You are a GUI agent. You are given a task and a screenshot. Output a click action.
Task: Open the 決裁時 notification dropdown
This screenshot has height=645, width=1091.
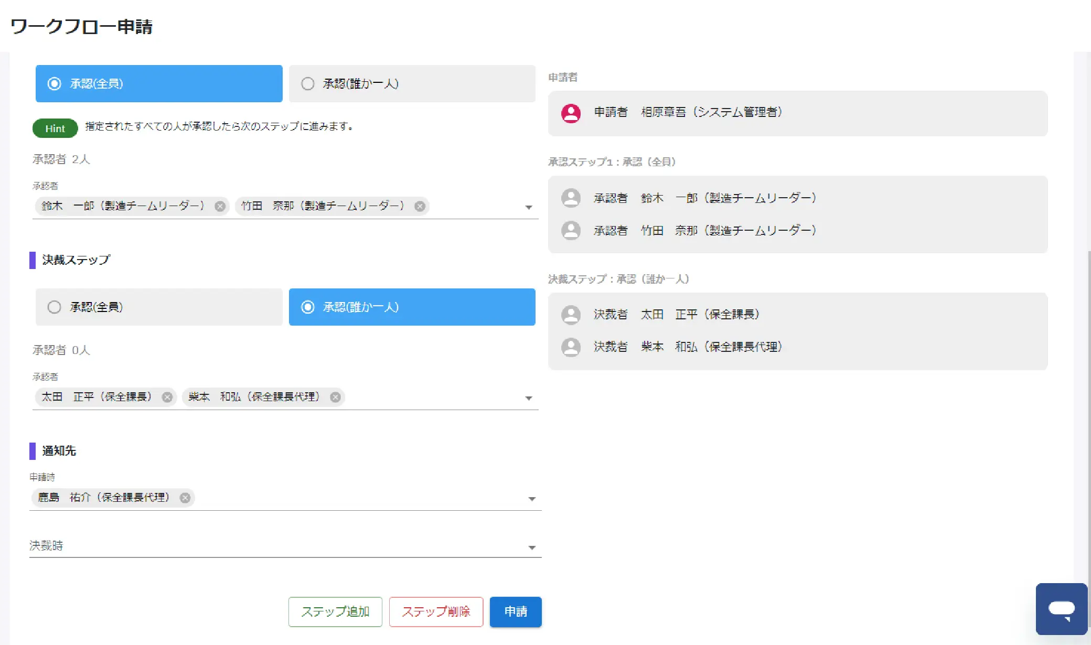click(x=532, y=547)
